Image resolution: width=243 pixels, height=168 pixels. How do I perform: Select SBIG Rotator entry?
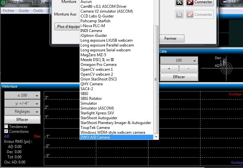tap(117, 99)
